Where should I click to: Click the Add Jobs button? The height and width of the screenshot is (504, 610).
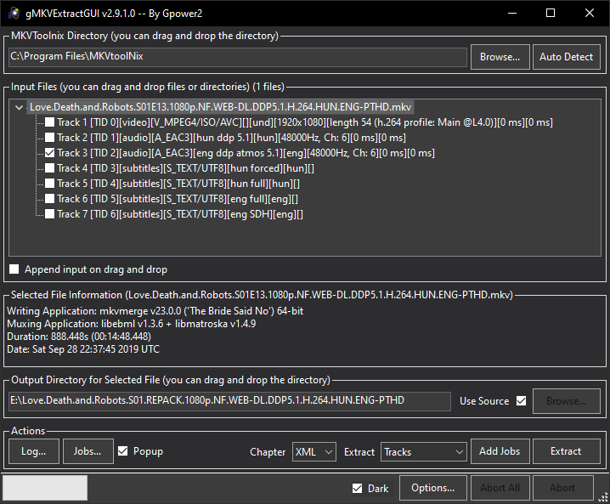500,451
